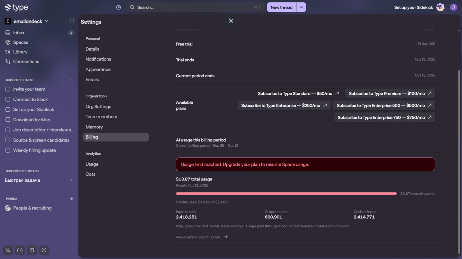This screenshot has width=462, height=259.
Task: Subscribe to Type Enterprise $250/mo
Action: pyautogui.click(x=284, y=106)
